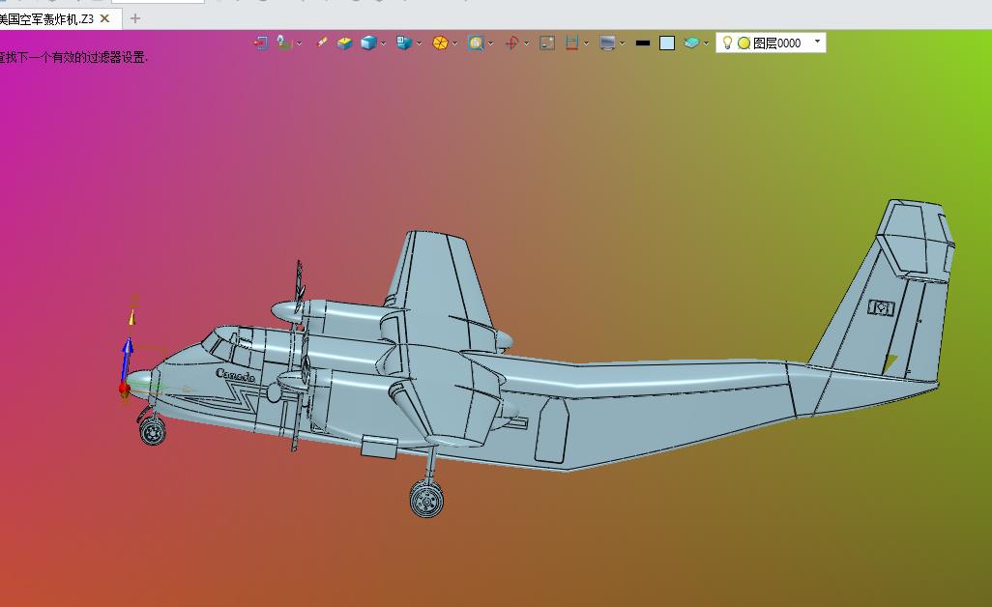Click the blue Z-axis arrow of the triad
The width and height of the screenshot is (992, 607).
click(128, 358)
